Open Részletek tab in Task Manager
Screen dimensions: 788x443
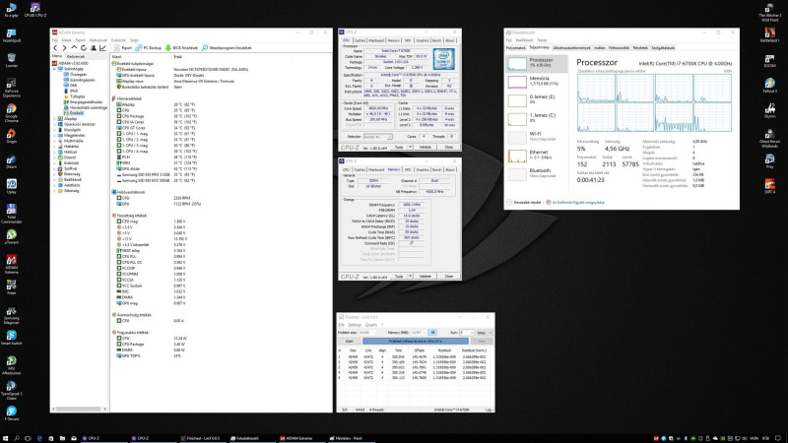pos(640,48)
